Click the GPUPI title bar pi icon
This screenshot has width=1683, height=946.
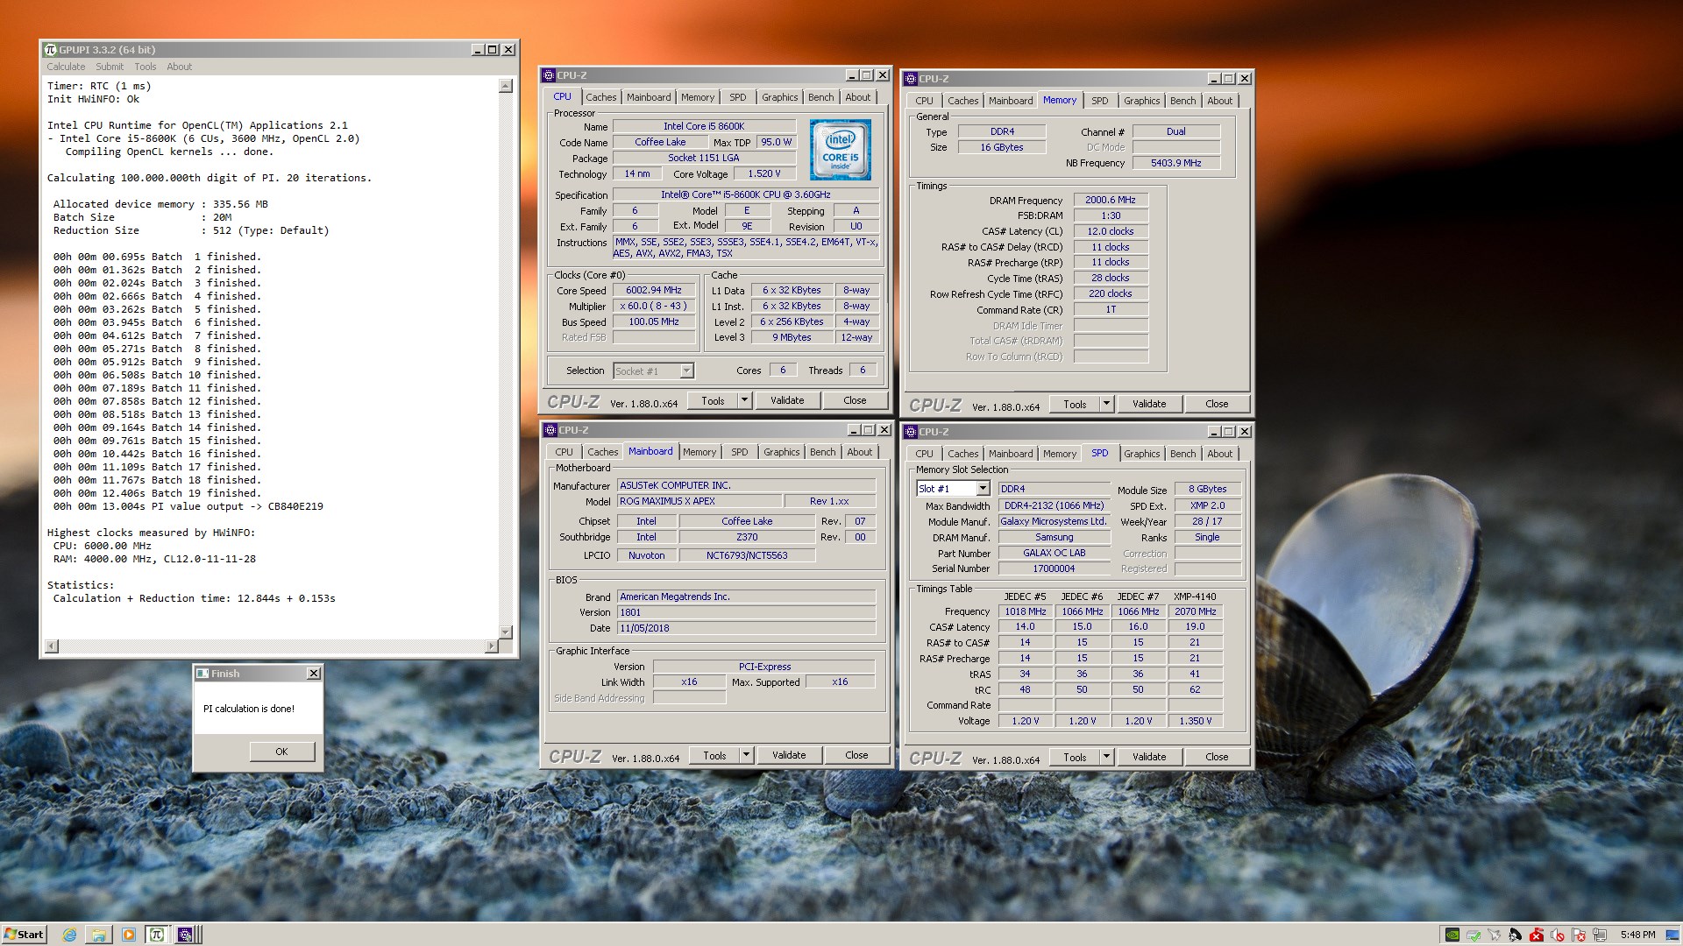tap(51, 50)
